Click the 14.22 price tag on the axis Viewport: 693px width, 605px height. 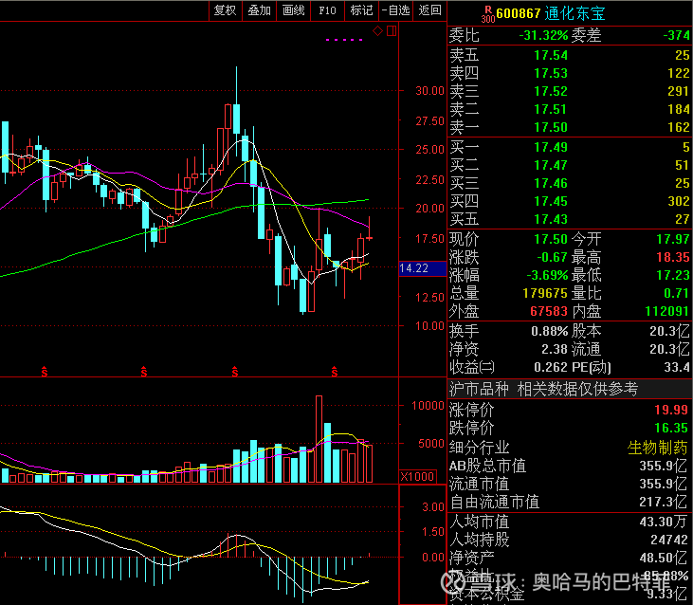pos(416,269)
